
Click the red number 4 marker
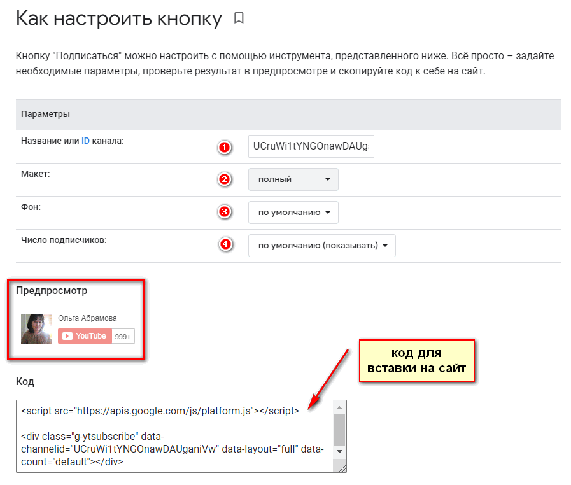click(224, 245)
